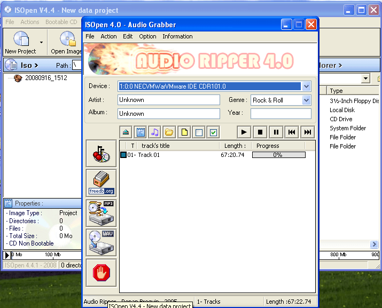The width and height of the screenshot is (382, 308).
Task: Click the purple music note icon
Action: coord(155,132)
